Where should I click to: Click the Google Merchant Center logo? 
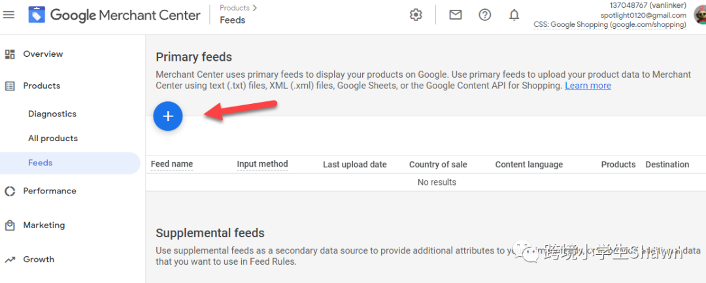37,14
